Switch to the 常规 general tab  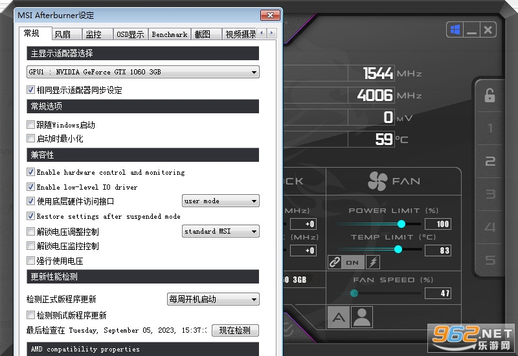(x=35, y=34)
